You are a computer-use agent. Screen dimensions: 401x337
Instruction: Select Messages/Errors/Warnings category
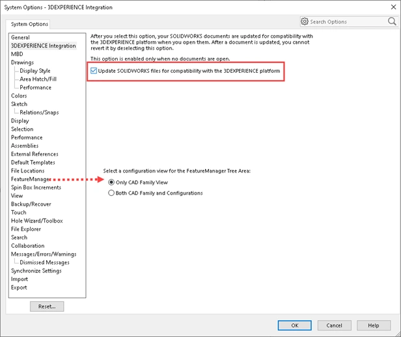(44, 254)
